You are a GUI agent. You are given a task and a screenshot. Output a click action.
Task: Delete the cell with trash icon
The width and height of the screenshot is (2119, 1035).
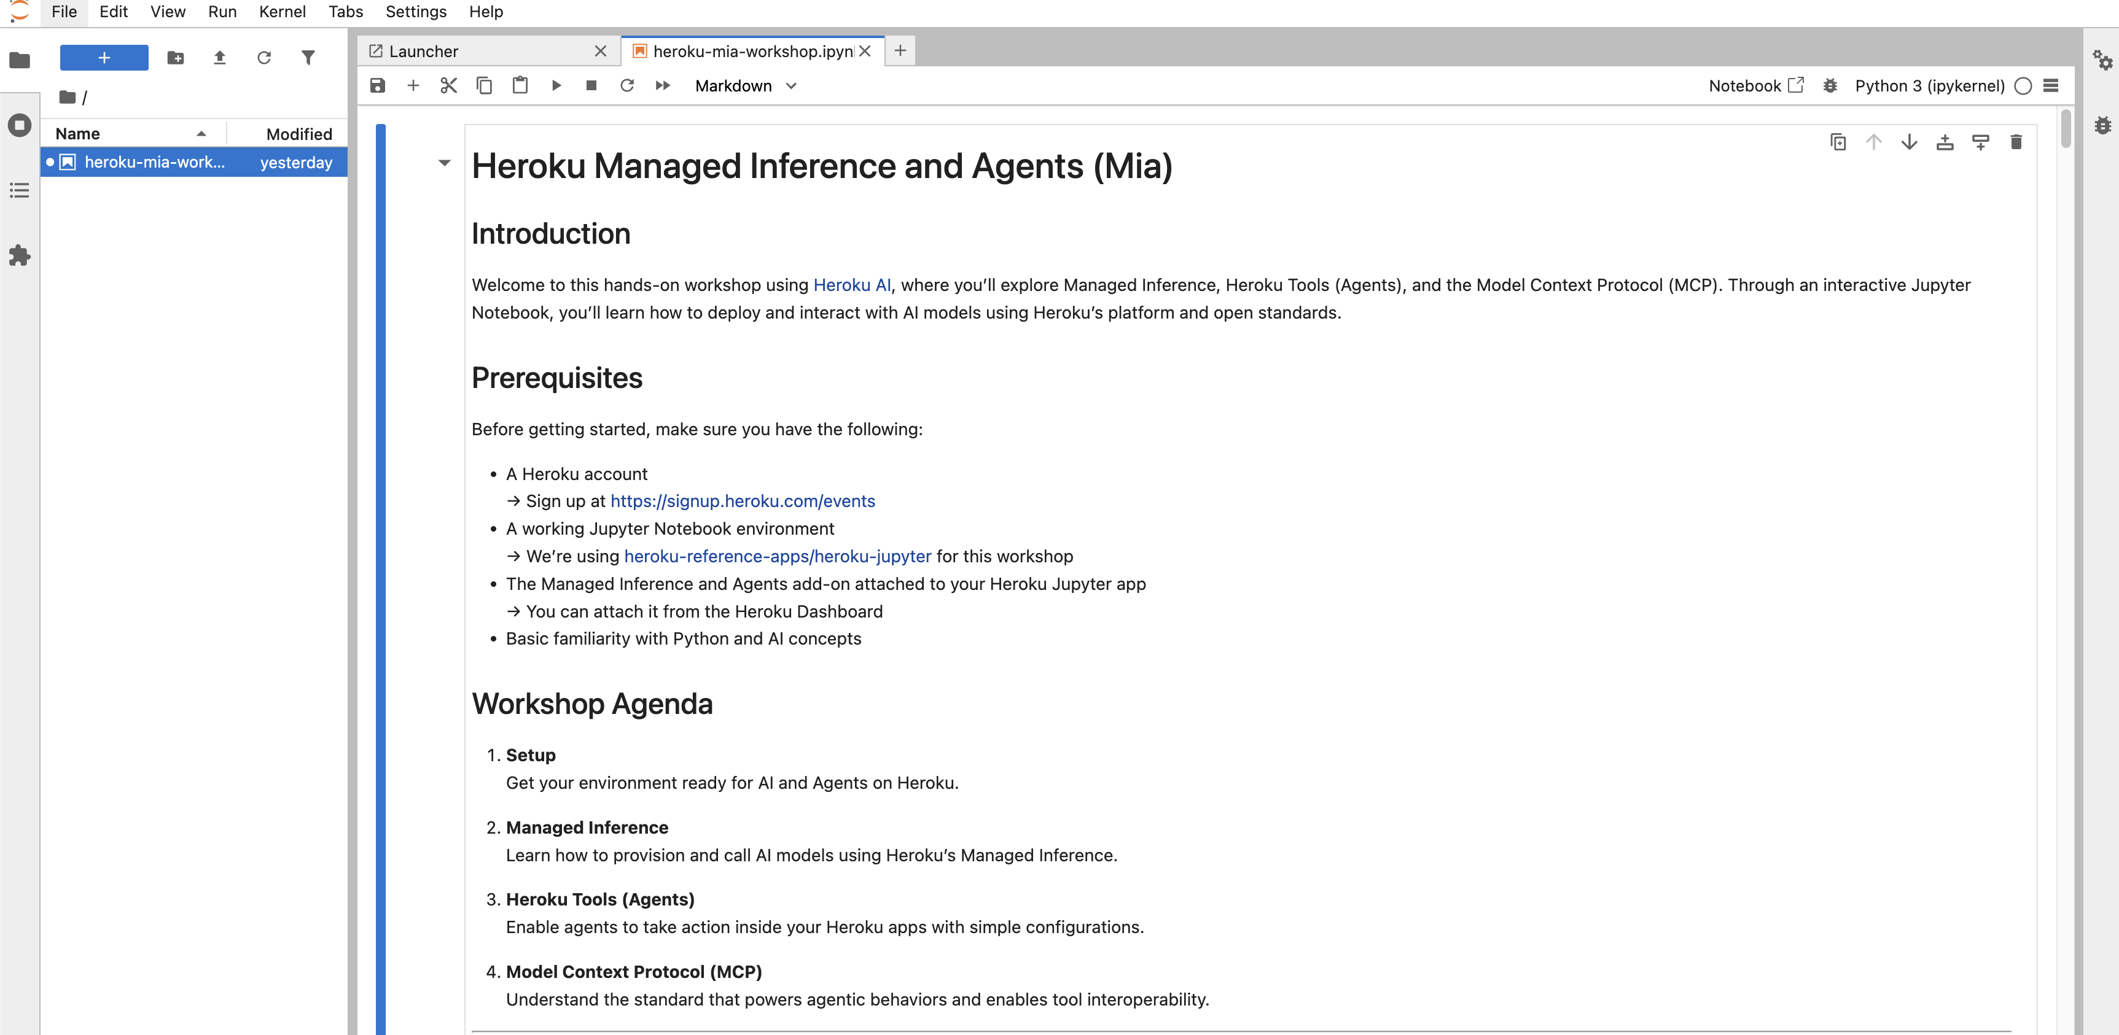tap(2016, 142)
